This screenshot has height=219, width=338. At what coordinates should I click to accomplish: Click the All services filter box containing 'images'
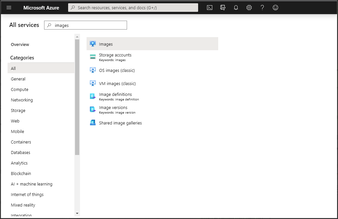(86, 25)
